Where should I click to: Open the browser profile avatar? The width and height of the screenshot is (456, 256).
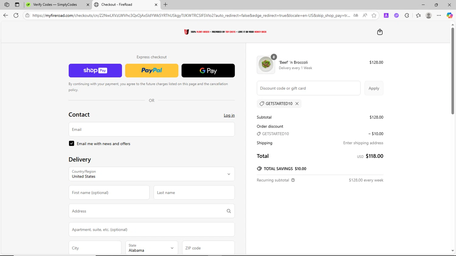click(x=429, y=15)
